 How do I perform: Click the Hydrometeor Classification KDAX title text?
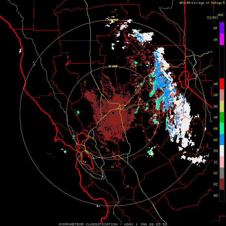(x=113, y=224)
